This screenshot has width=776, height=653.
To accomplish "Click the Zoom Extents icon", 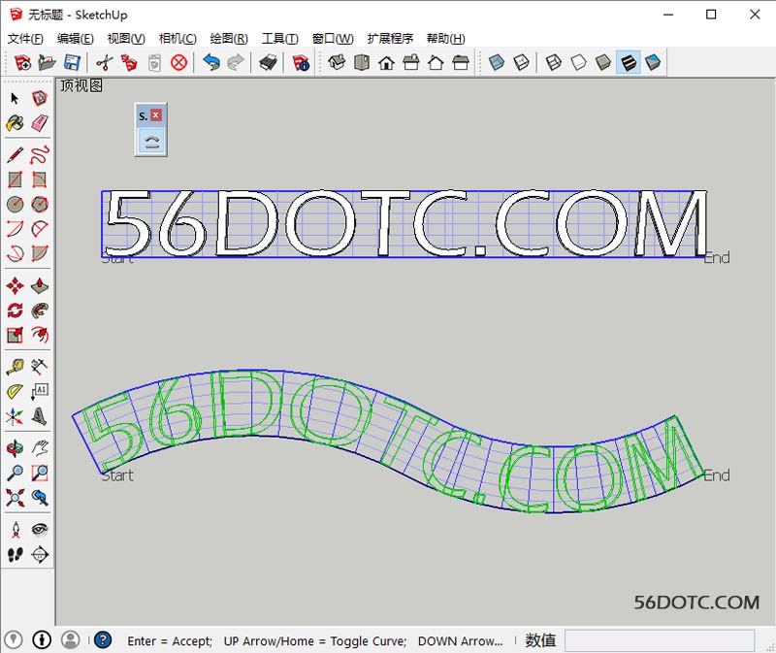I will click(x=15, y=499).
